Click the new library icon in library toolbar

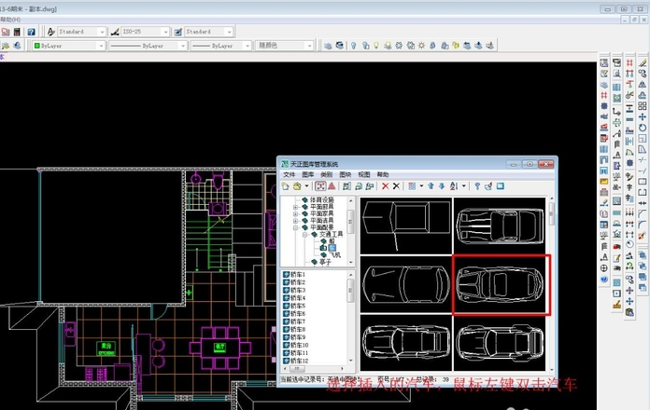click(x=285, y=186)
